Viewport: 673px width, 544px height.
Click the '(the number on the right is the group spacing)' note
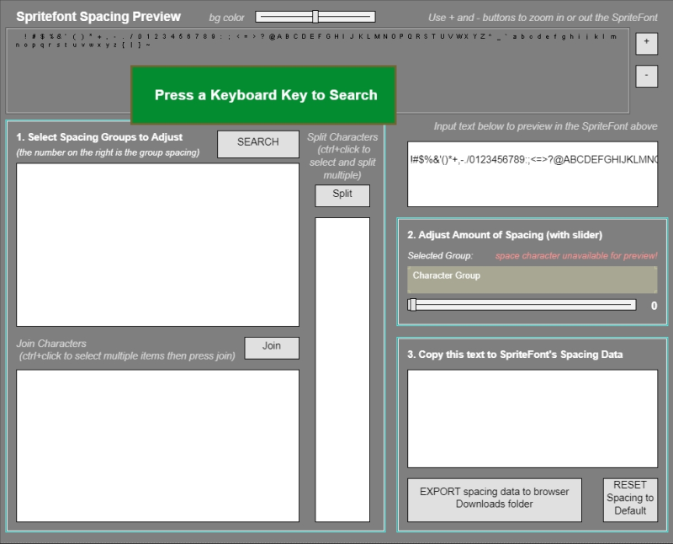coord(108,152)
